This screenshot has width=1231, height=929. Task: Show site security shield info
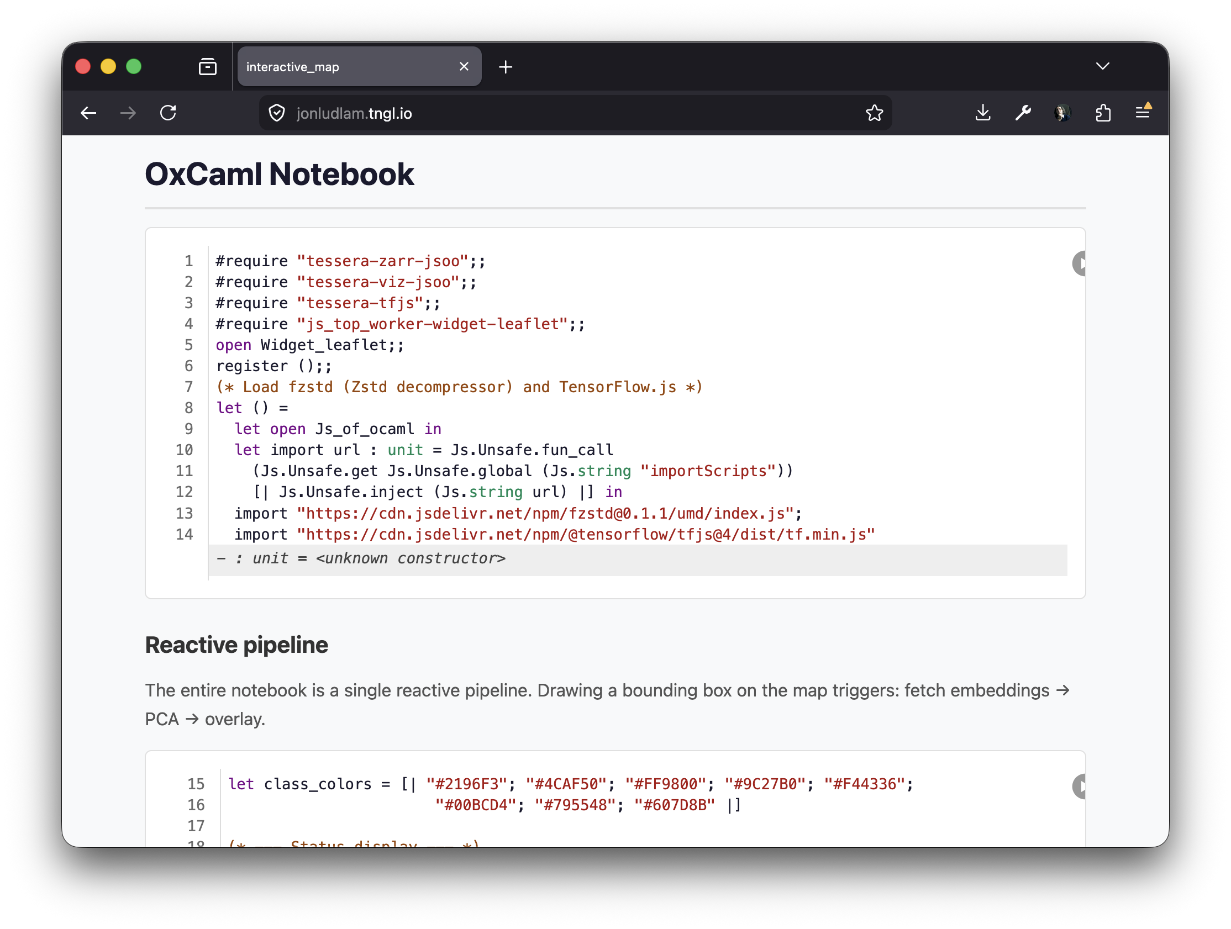(x=277, y=113)
